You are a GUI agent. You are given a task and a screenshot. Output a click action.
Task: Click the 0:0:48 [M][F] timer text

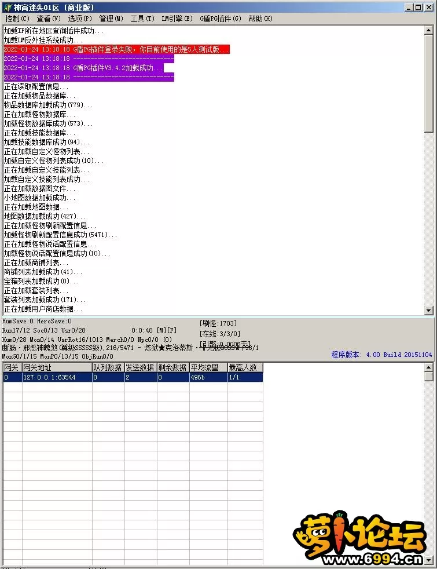click(x=154, y=330)
